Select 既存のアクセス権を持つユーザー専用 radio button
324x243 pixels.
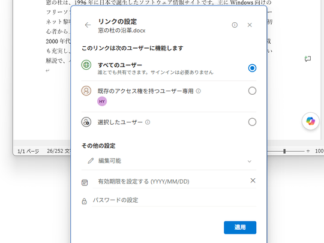(252, 91)
